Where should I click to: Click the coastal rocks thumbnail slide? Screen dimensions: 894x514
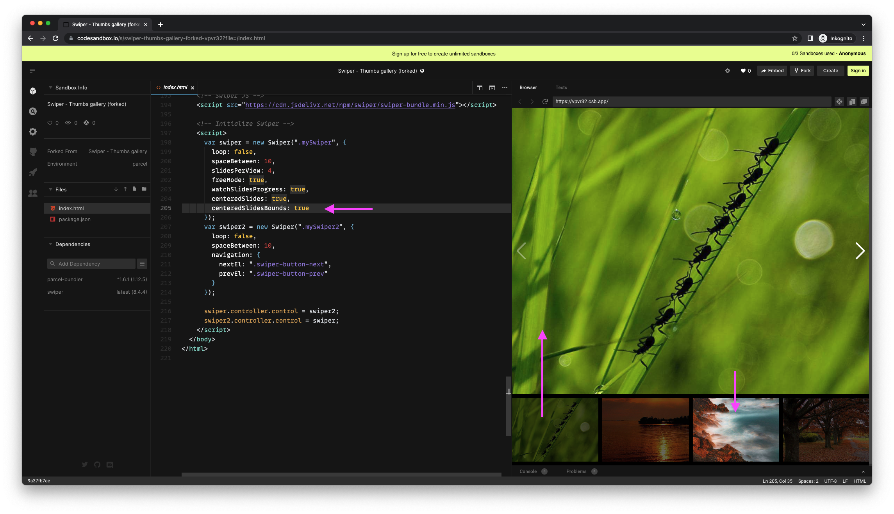pos(735,430)
